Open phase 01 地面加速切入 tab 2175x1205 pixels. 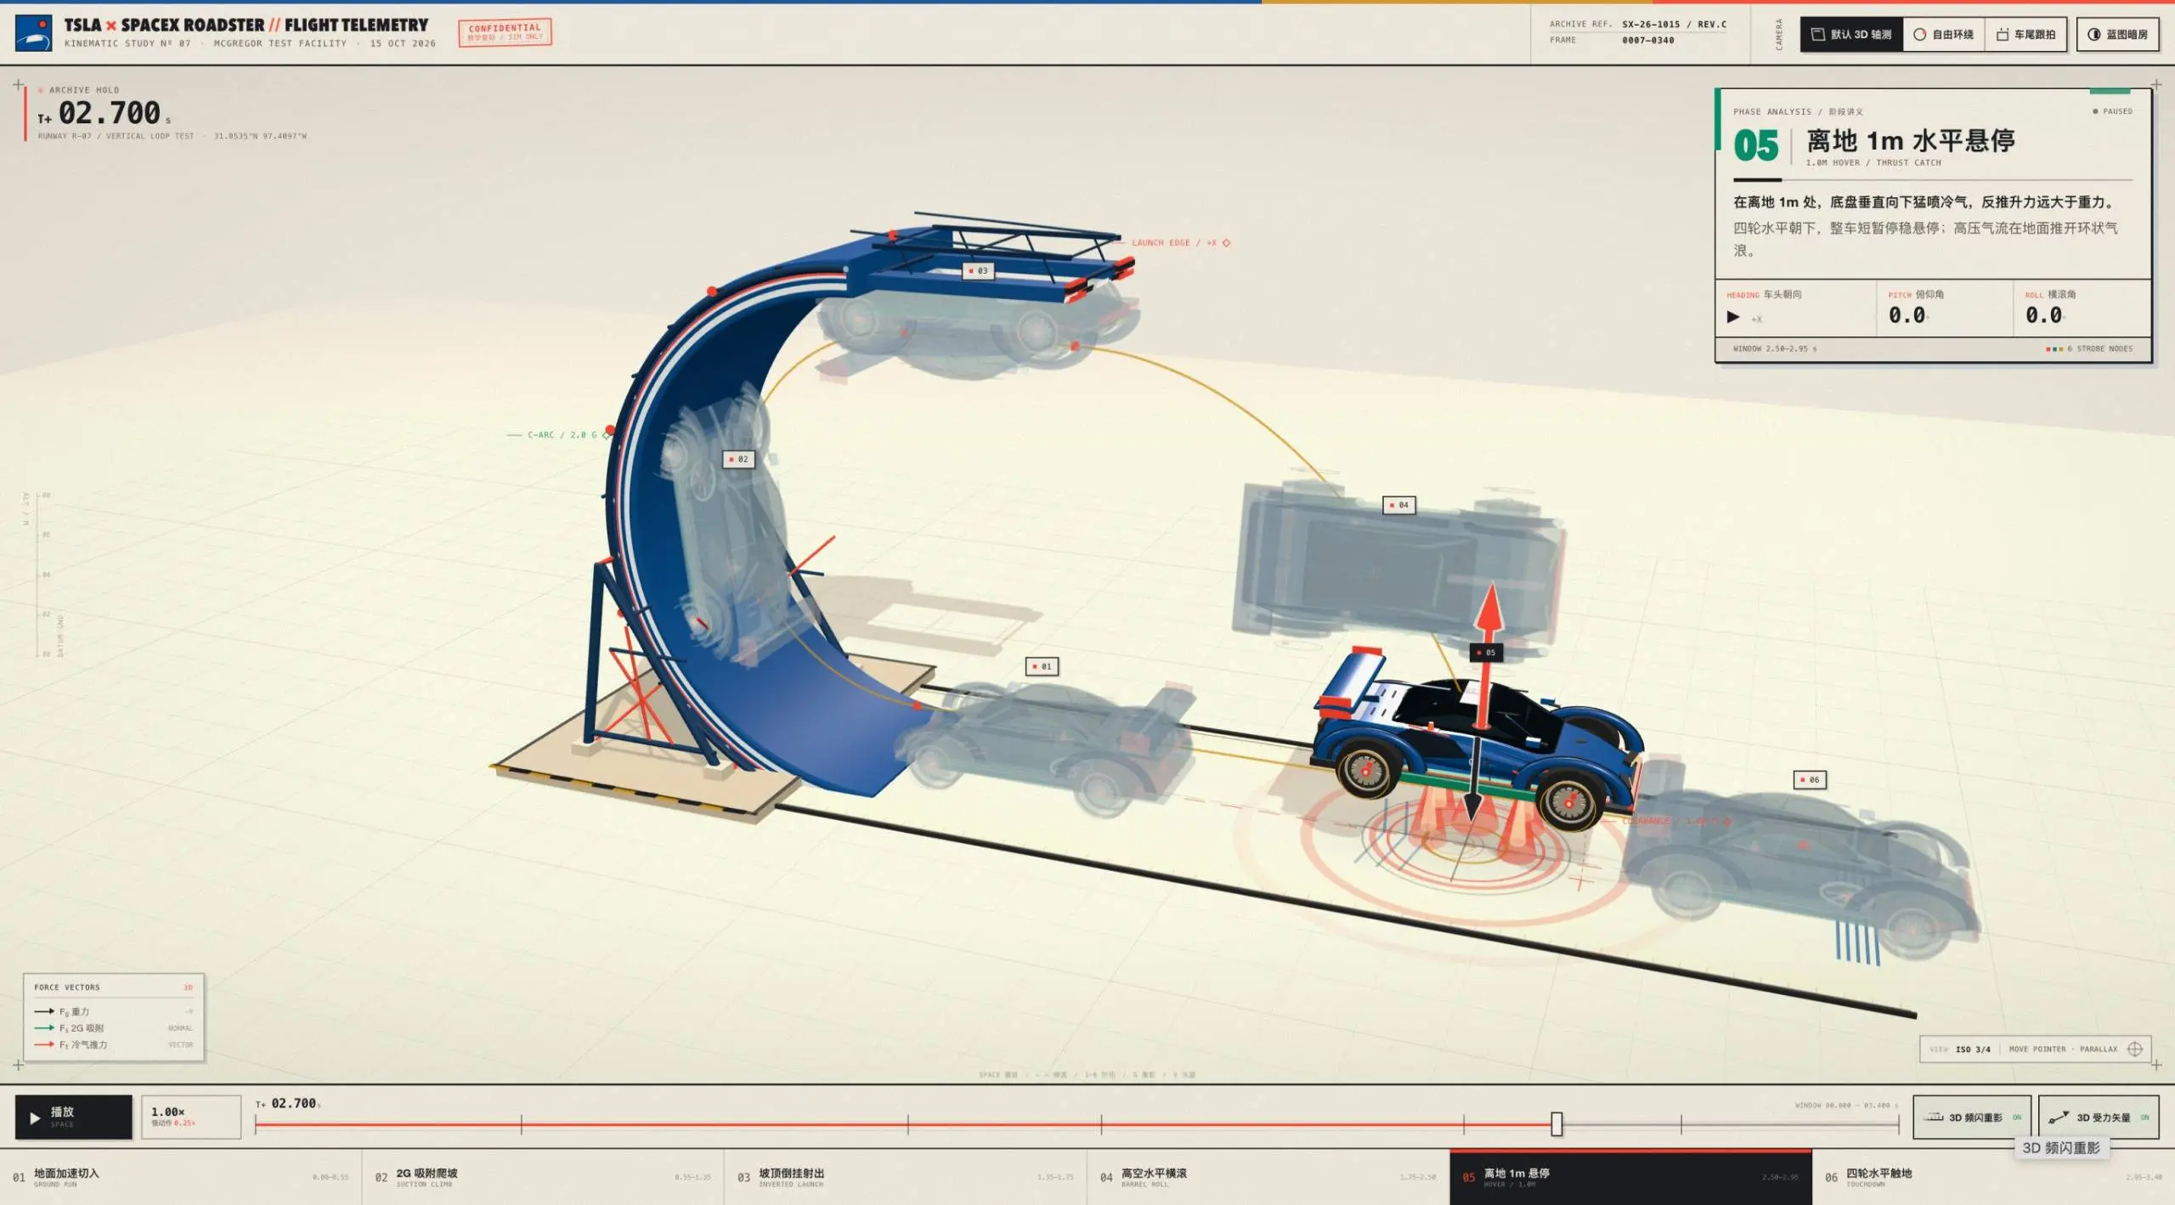pos(181,1177)
